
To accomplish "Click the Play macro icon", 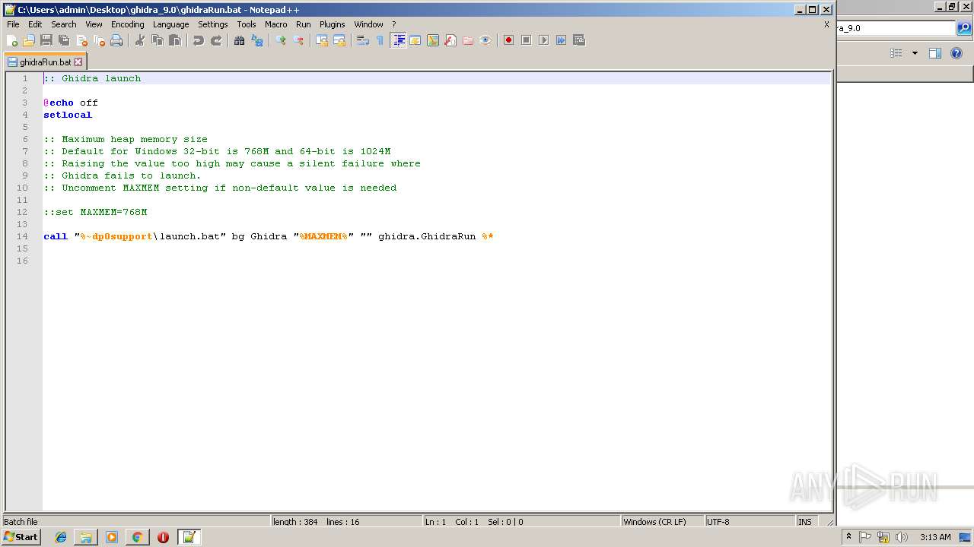I will 543,40.
